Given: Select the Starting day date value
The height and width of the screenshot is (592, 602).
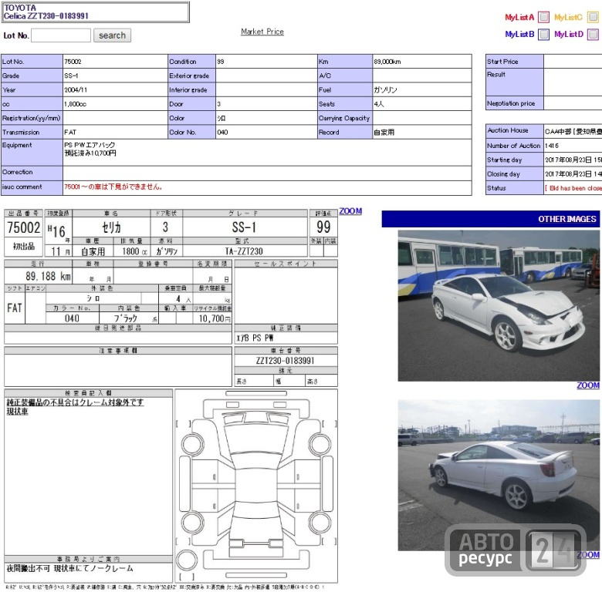Looking at the screenshot, I should click(573, 160).
